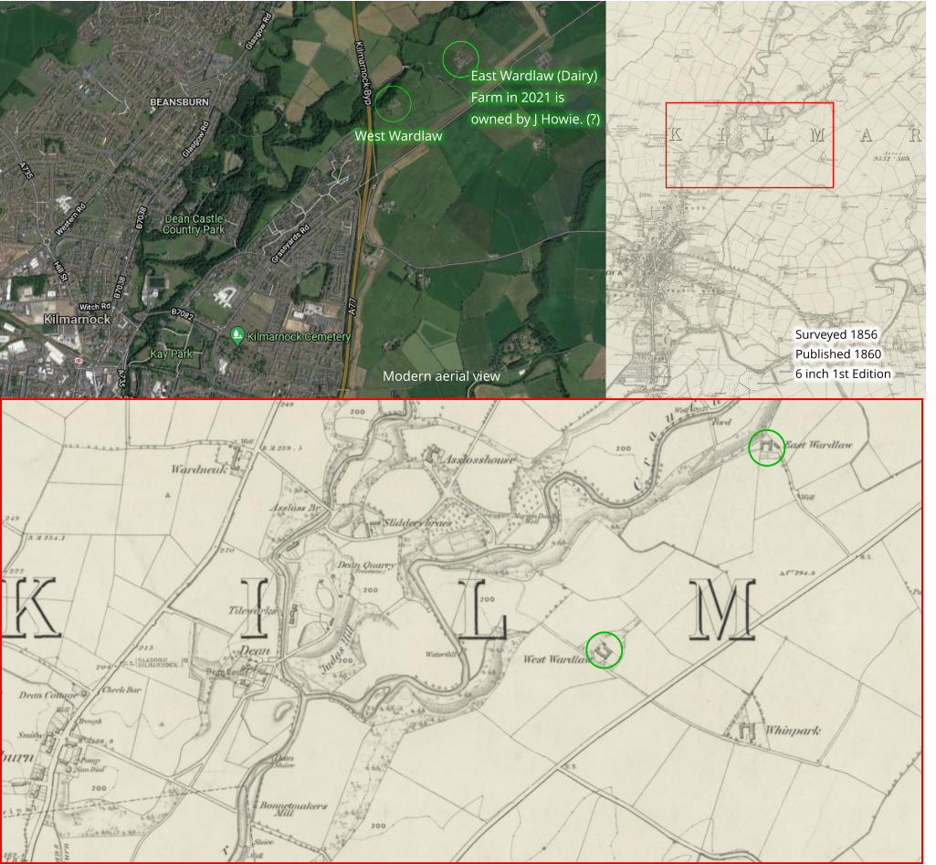
Task: Click the Kilmarnock Cemetery text label
Action: tap(299, 337)
